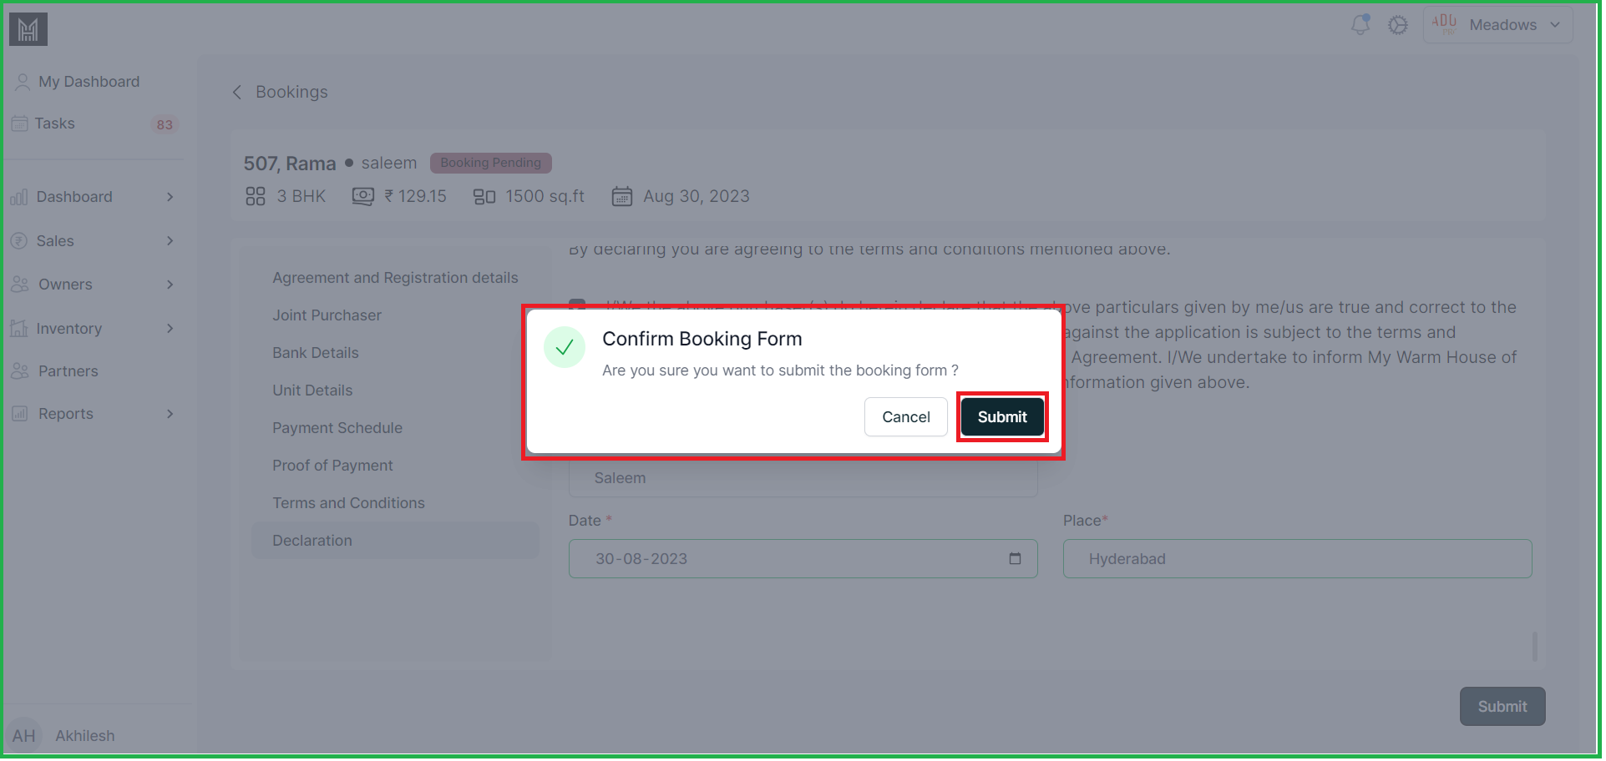
Task: Click the Reports chart icon
Action: click(20, 414)
